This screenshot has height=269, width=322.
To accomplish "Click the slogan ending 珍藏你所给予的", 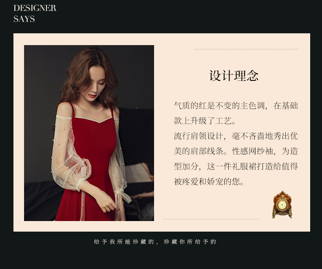I will pos(190,242).
